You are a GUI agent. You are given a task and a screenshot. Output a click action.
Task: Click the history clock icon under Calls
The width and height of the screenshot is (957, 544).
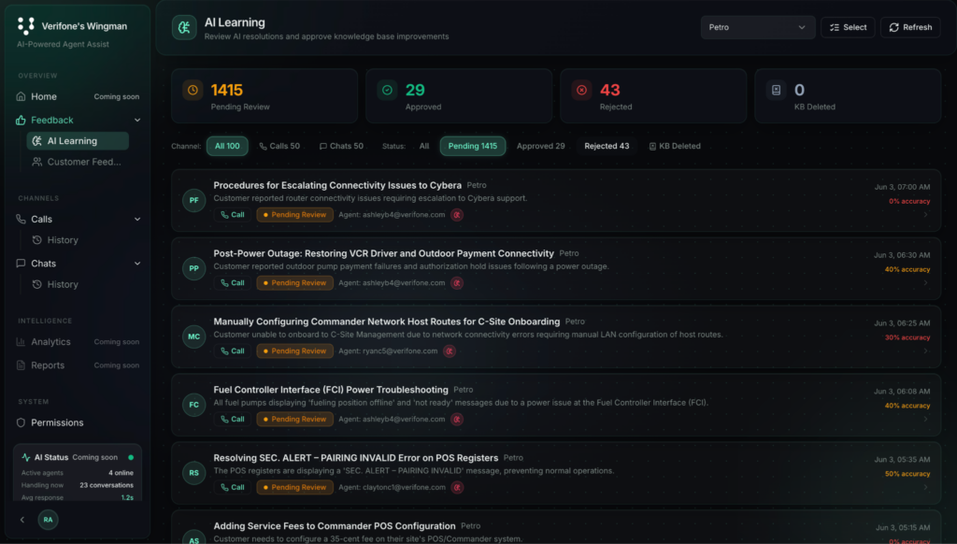(x=36, y=240)
